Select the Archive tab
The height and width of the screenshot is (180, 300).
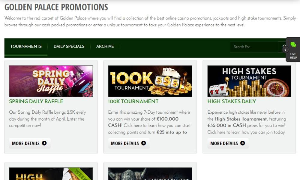coord(105,46)
